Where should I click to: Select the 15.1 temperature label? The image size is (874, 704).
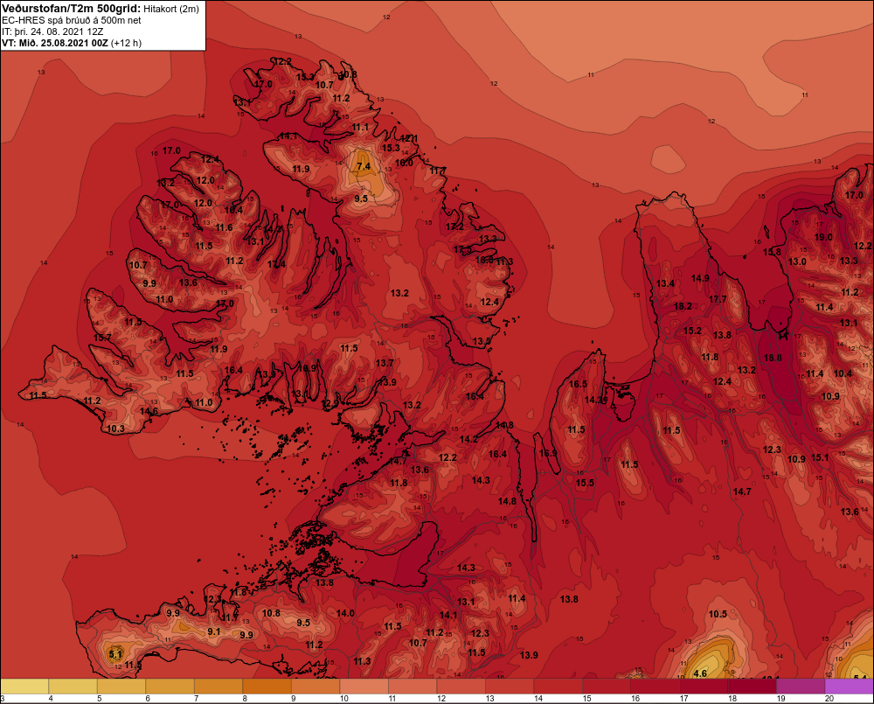(x=820, y=458)
